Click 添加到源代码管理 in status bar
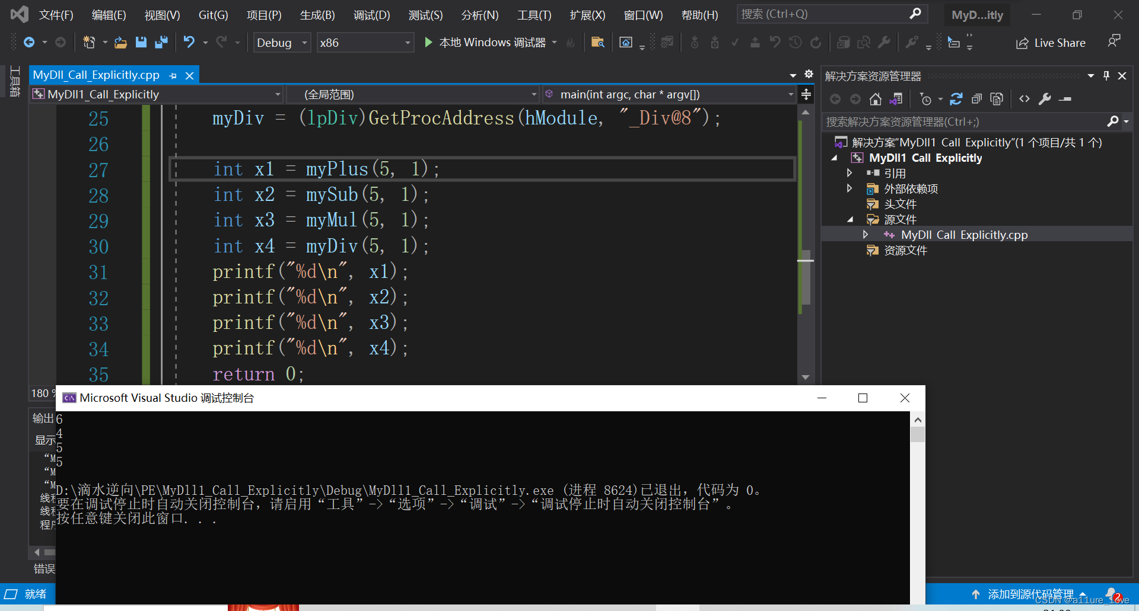 (x=1031, y=594)
